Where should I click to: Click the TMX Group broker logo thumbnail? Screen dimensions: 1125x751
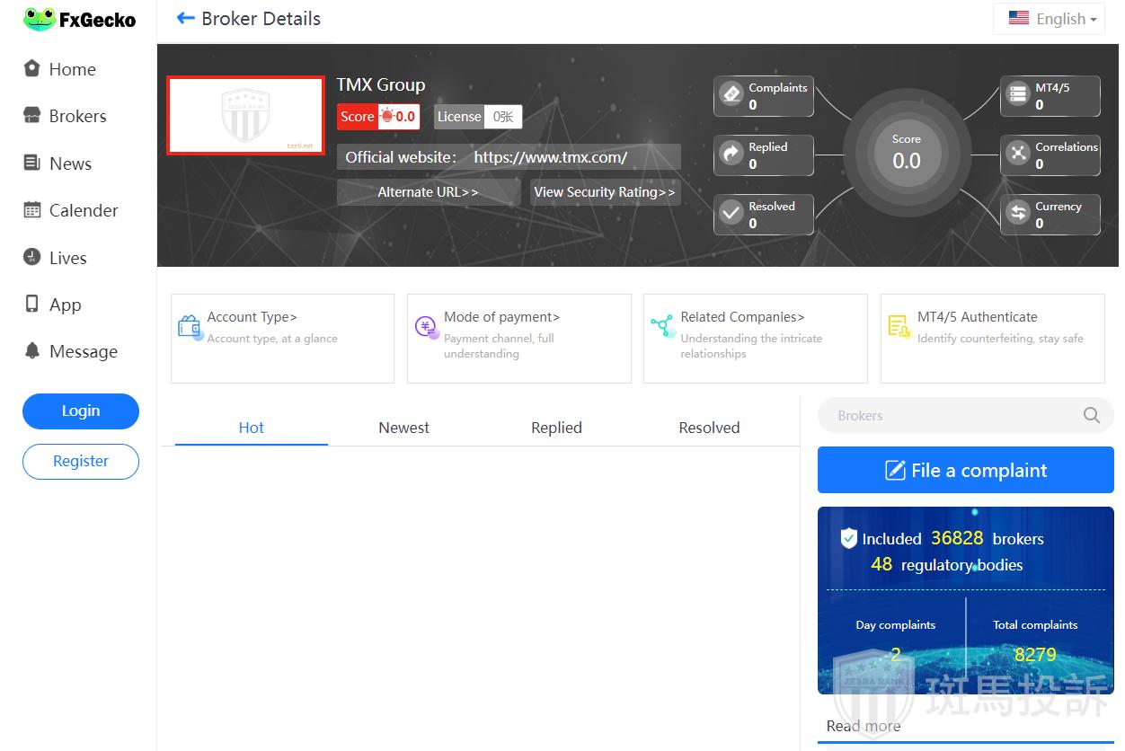[245, 115]
